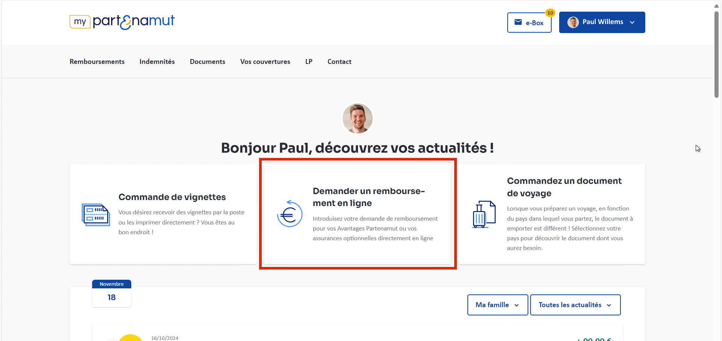This screenshot has width=722, height=341.
Task: Click the my Partenamut logo
Action: click(122, 22)
